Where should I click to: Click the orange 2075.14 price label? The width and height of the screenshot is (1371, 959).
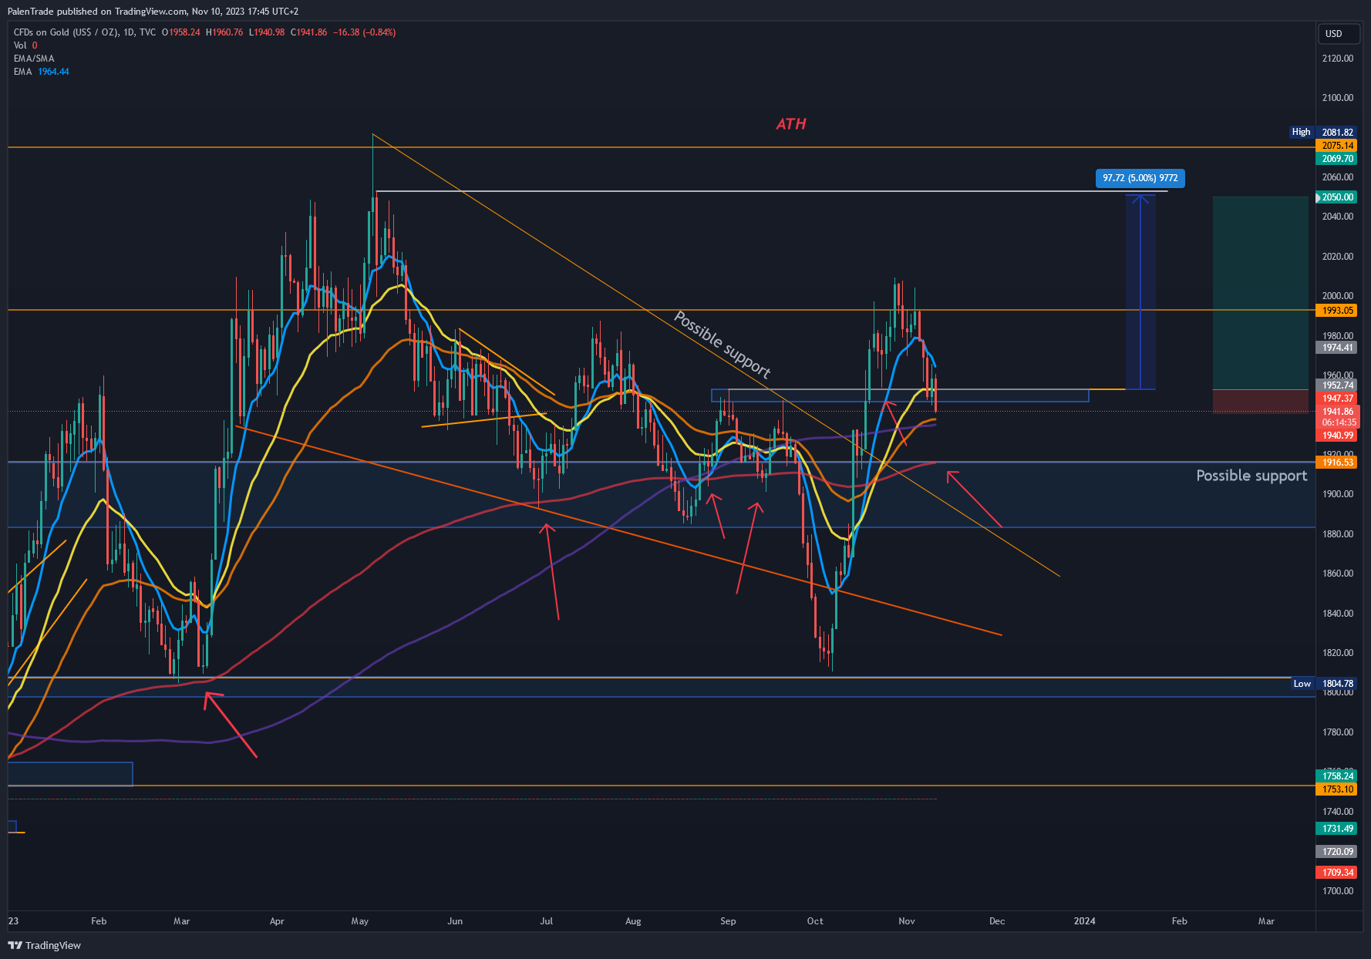[1337, 145]
